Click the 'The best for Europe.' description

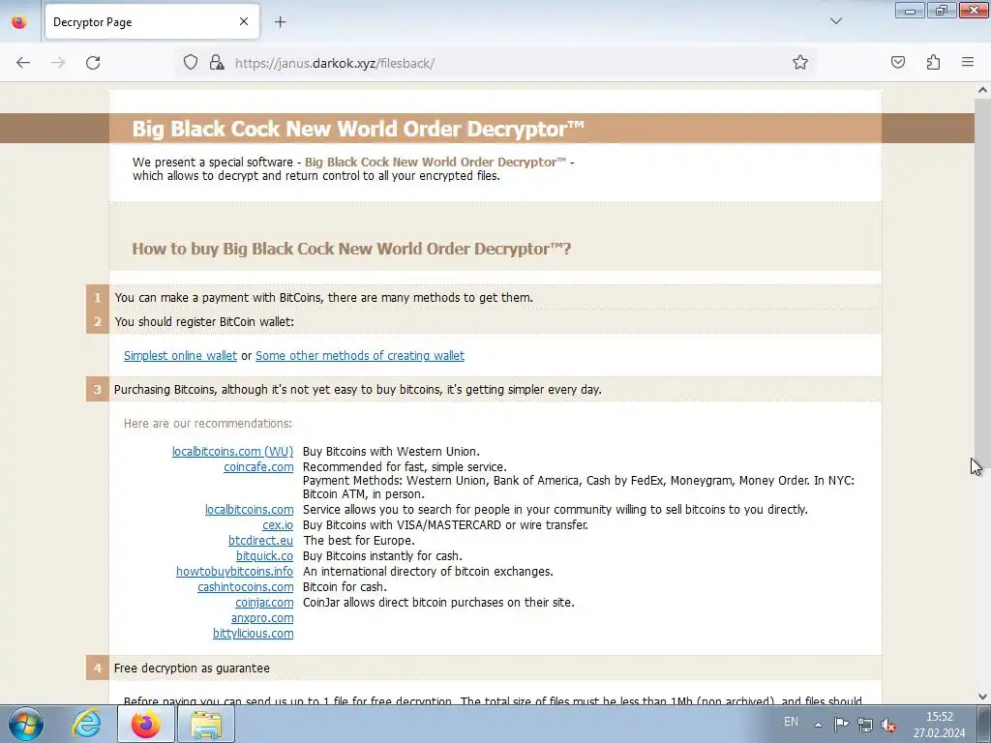359,541
